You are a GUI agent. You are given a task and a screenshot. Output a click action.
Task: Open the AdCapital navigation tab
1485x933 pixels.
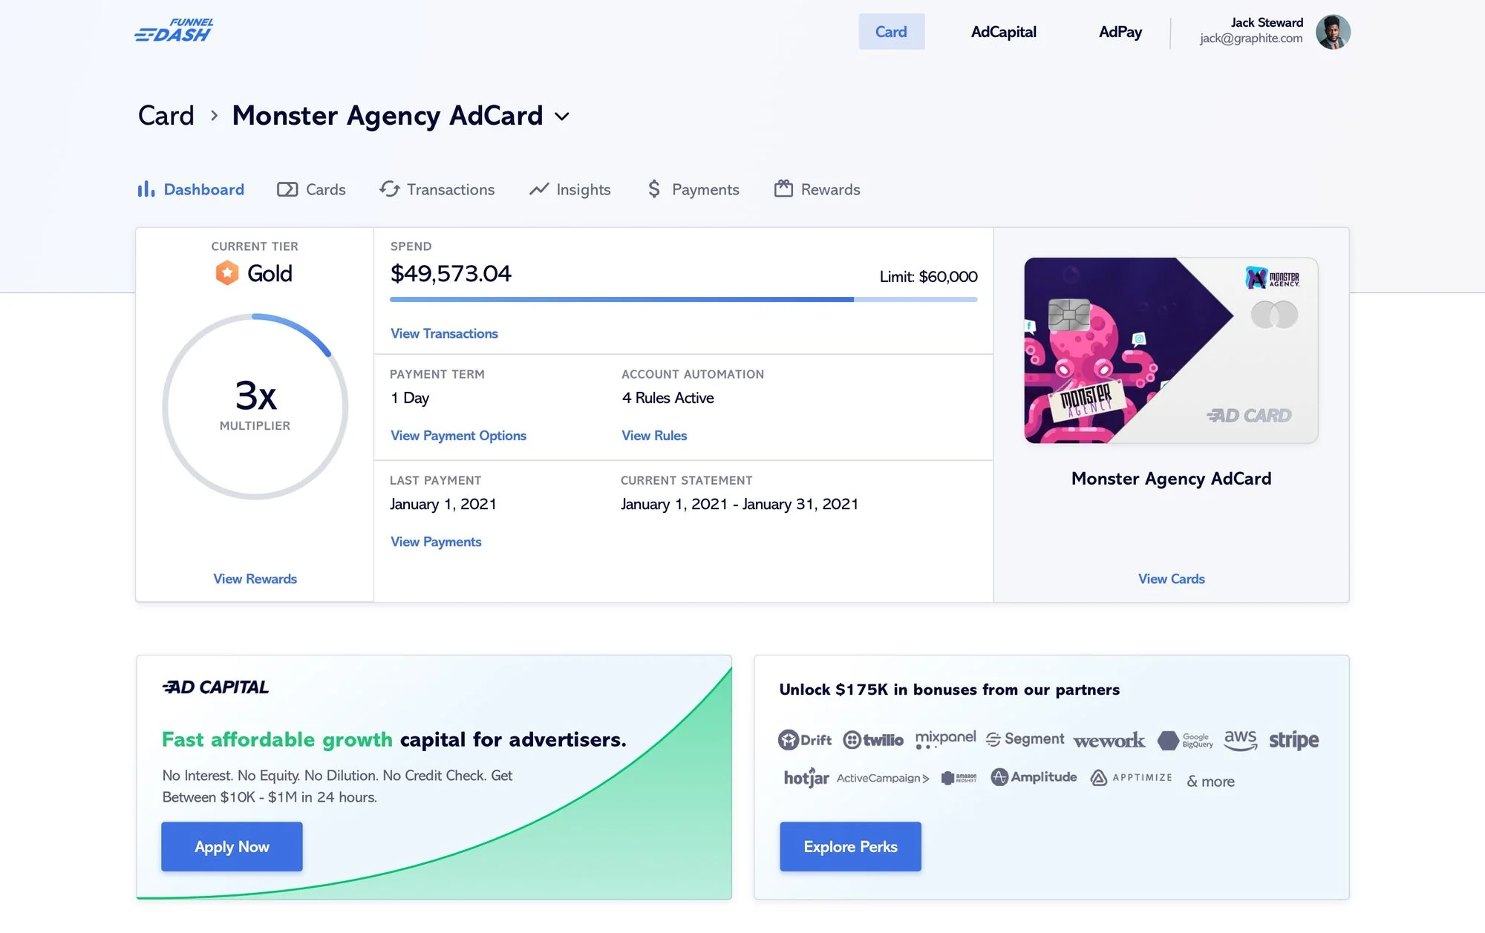click(x=1003, y=32)
